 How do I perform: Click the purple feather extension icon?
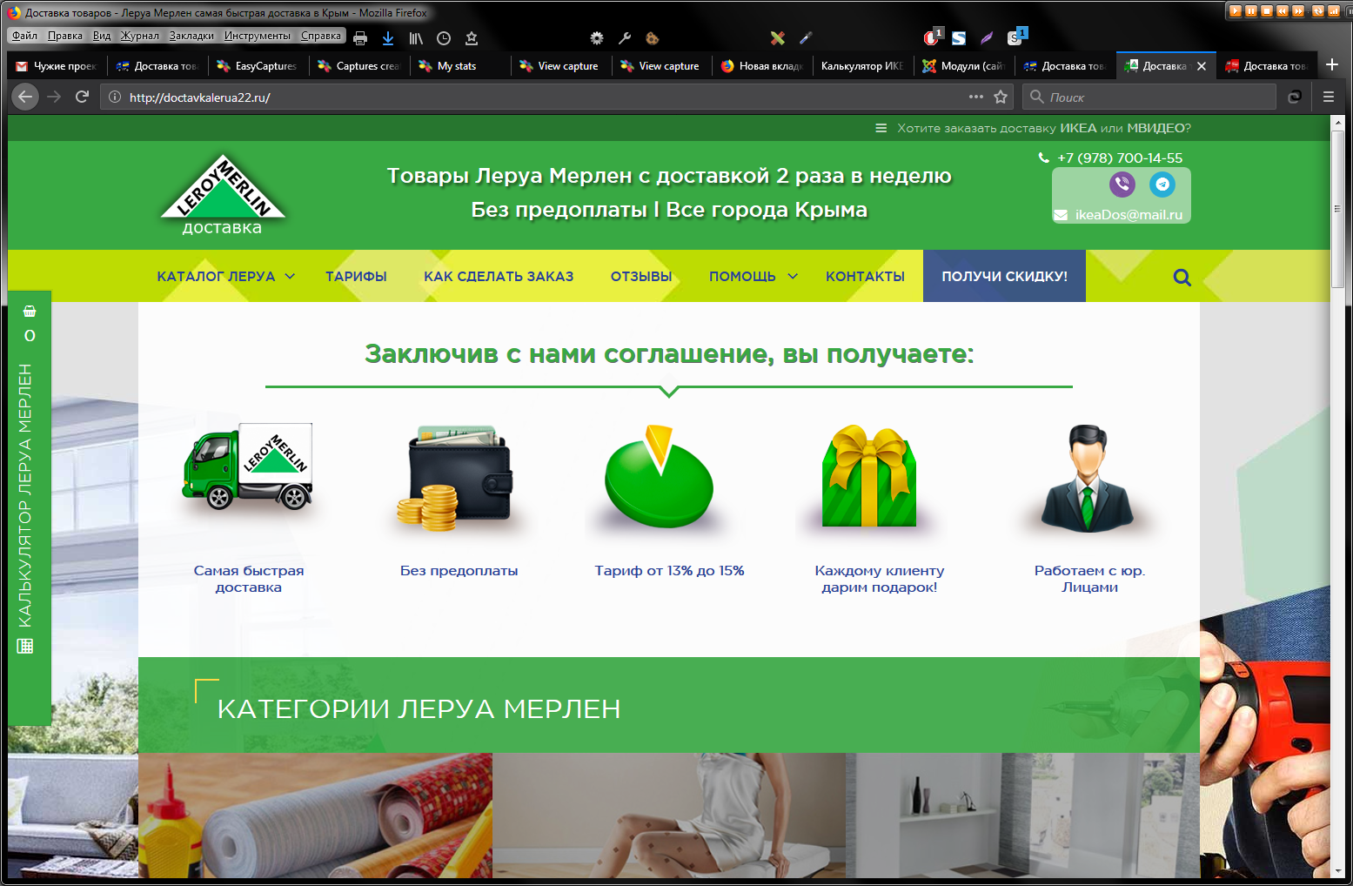(987, 38)
